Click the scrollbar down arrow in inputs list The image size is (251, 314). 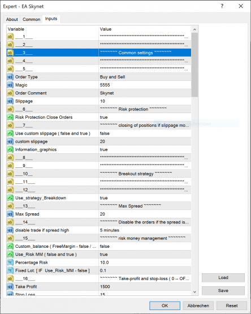pyautogui.click(x=194, y=292)
